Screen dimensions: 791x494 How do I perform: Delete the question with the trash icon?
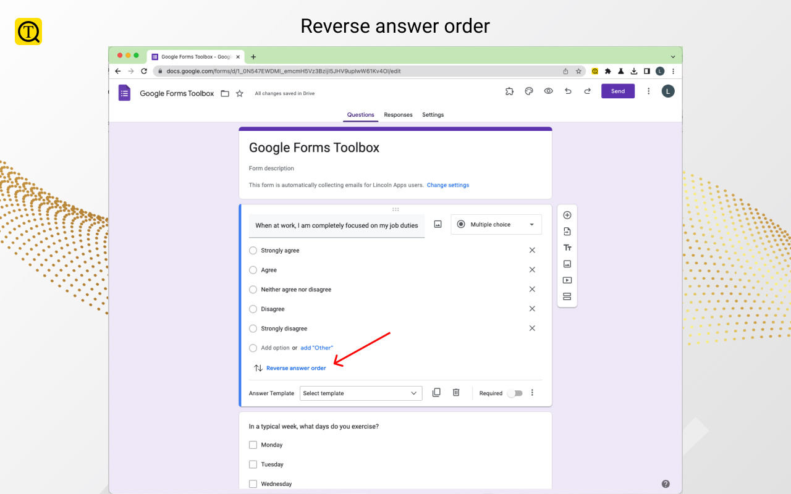click(x=456, y=392)
